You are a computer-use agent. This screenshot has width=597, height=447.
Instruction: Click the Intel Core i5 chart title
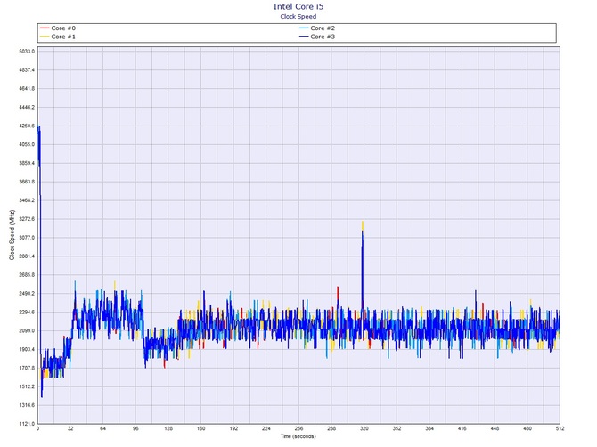click(298, 6)
